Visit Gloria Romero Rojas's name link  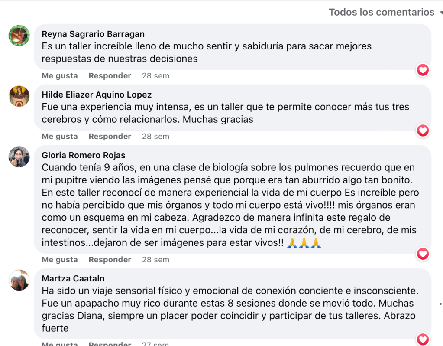(83, 155)
